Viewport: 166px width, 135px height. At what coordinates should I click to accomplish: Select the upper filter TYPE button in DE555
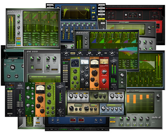tap(32, 66)
